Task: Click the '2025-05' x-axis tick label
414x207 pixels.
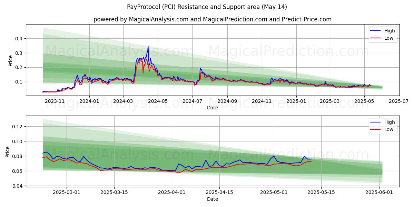Action: point(364,101)
